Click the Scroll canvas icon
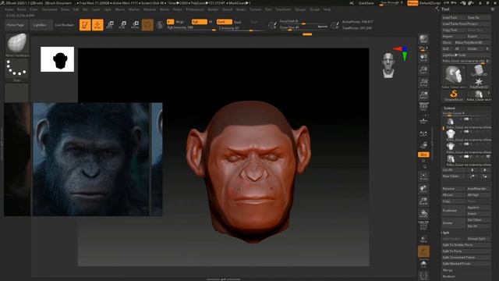 click(423, 58)
